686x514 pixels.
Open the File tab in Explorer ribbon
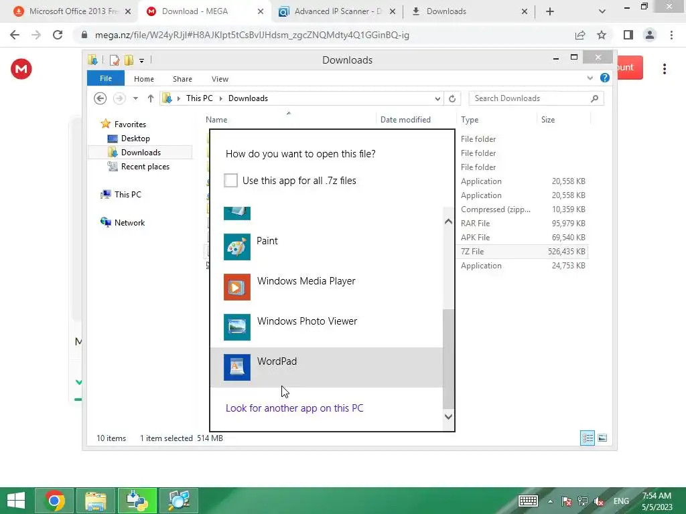(x=106, y=78)
